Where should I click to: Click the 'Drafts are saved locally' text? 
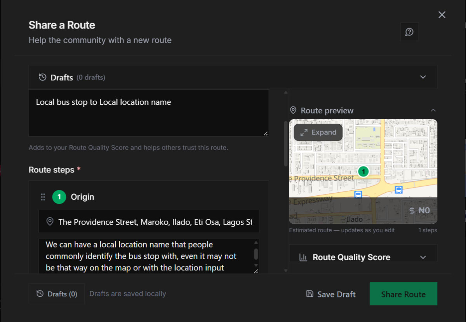[128, 294]
